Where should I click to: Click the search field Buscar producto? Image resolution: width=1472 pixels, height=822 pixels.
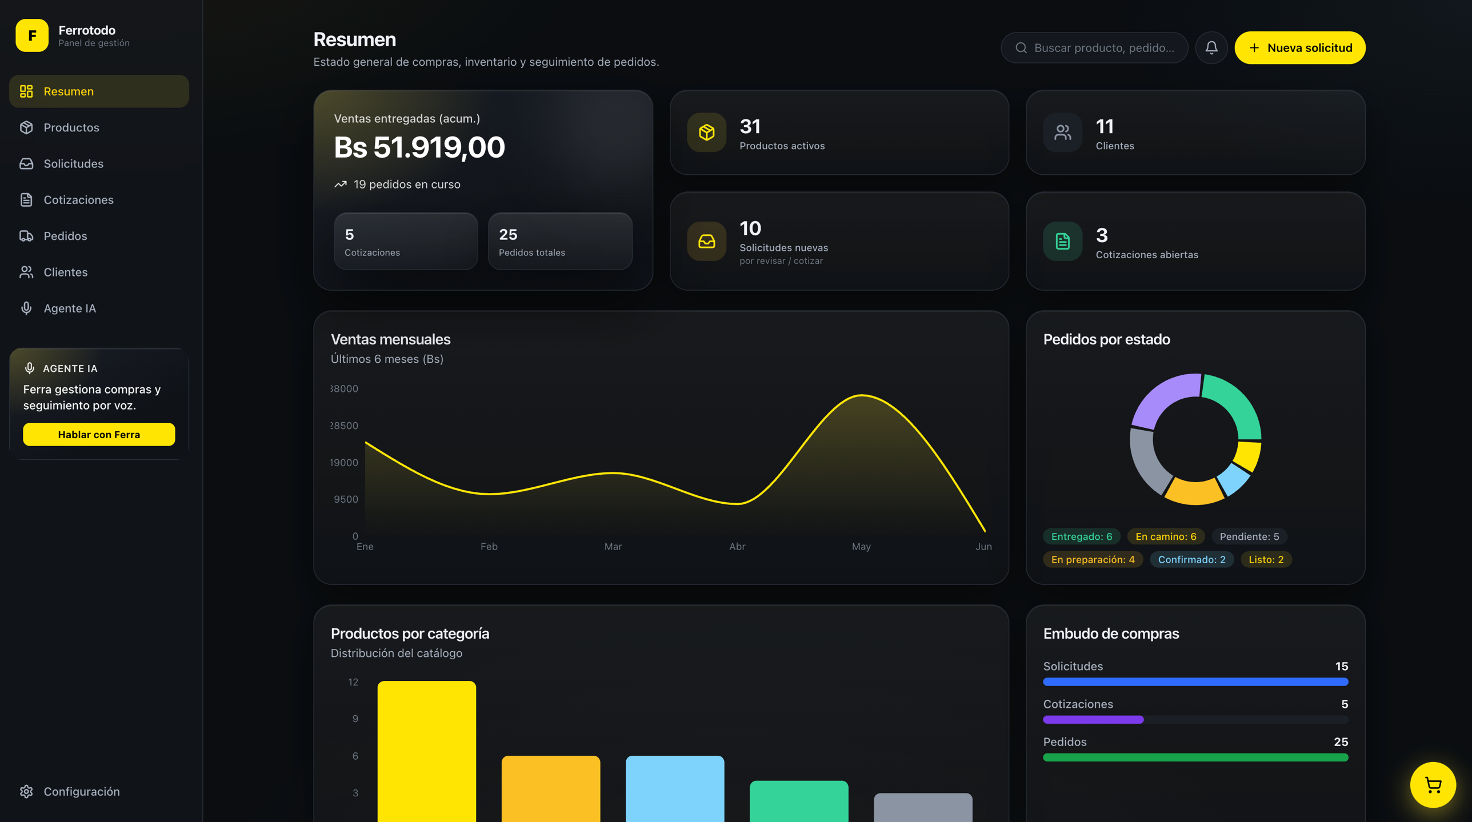1094,48
